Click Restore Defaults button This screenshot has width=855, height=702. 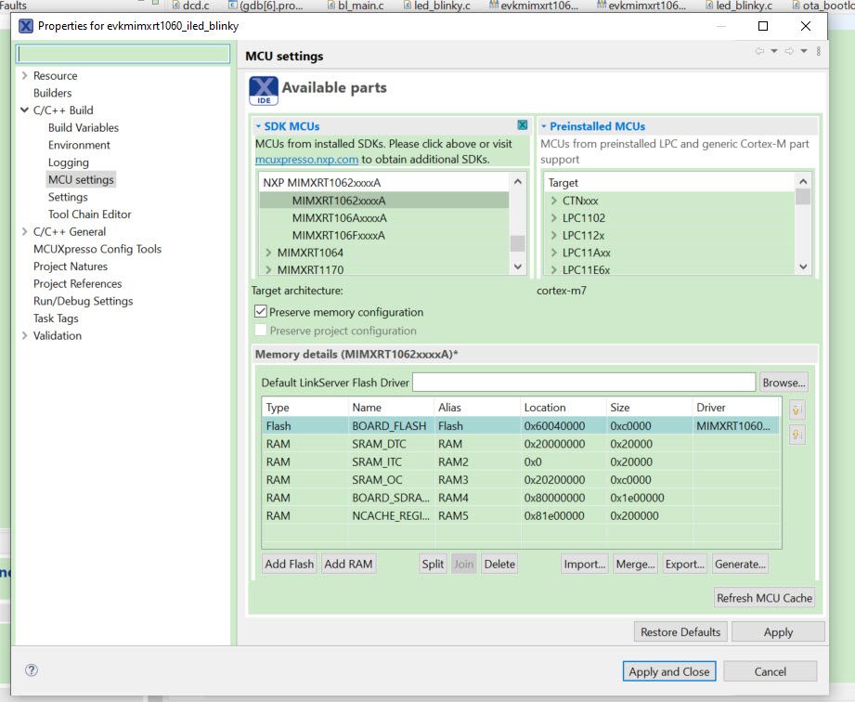click(680, 631)
